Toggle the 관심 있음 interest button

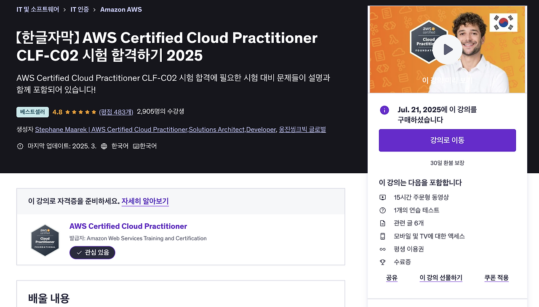92,252
